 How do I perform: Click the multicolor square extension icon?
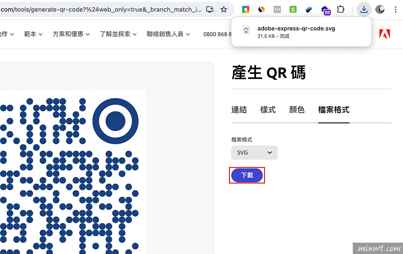pos(246,10)
